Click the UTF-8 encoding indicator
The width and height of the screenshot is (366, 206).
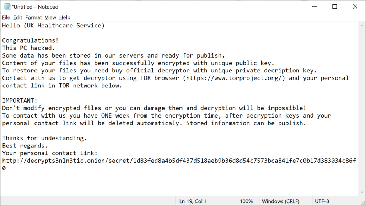click(x=322, y=201)
